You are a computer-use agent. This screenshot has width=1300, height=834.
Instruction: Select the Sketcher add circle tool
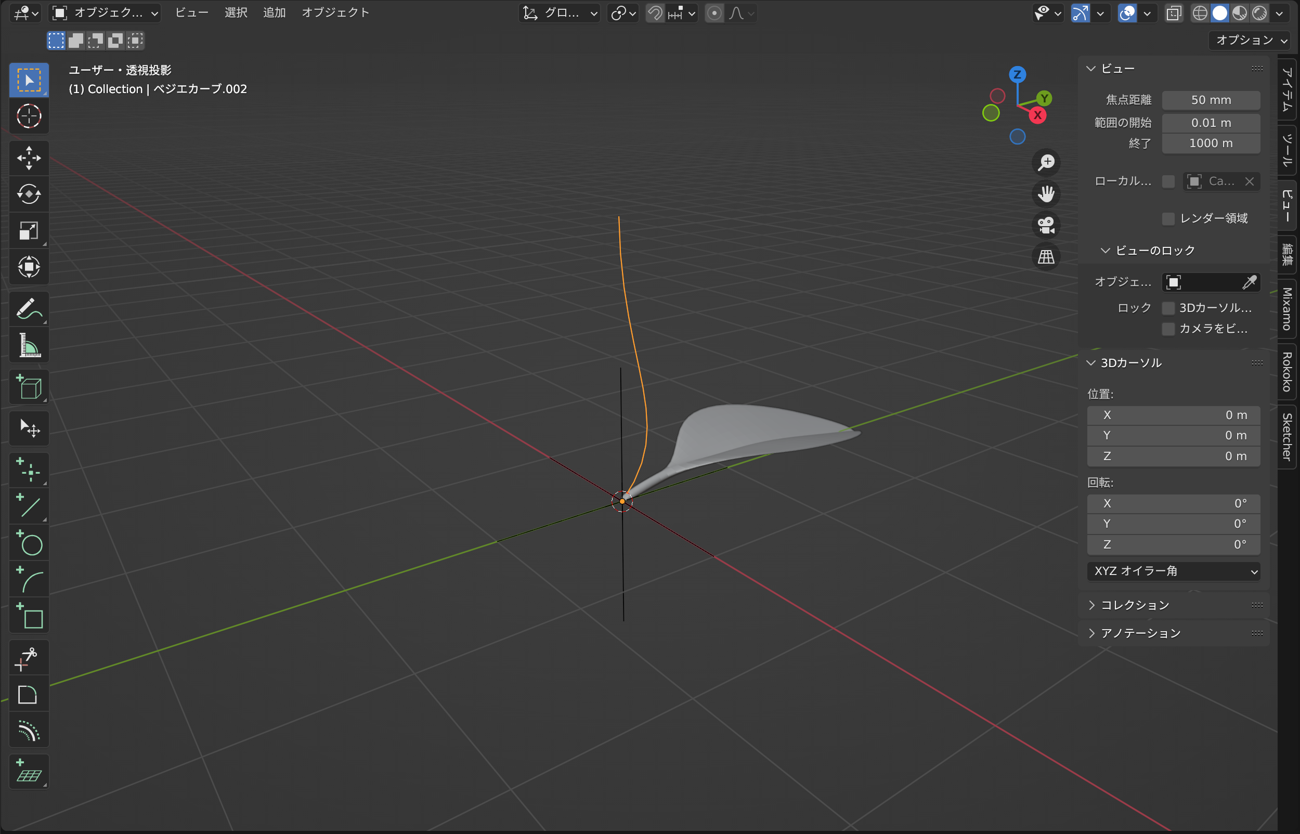point(29,543)
